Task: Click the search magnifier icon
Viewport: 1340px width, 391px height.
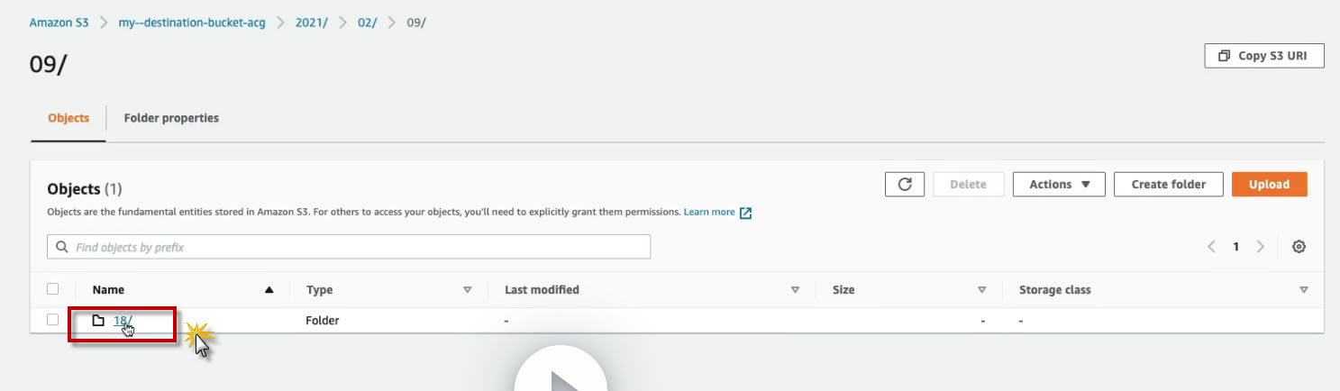Action: [62, 247]
